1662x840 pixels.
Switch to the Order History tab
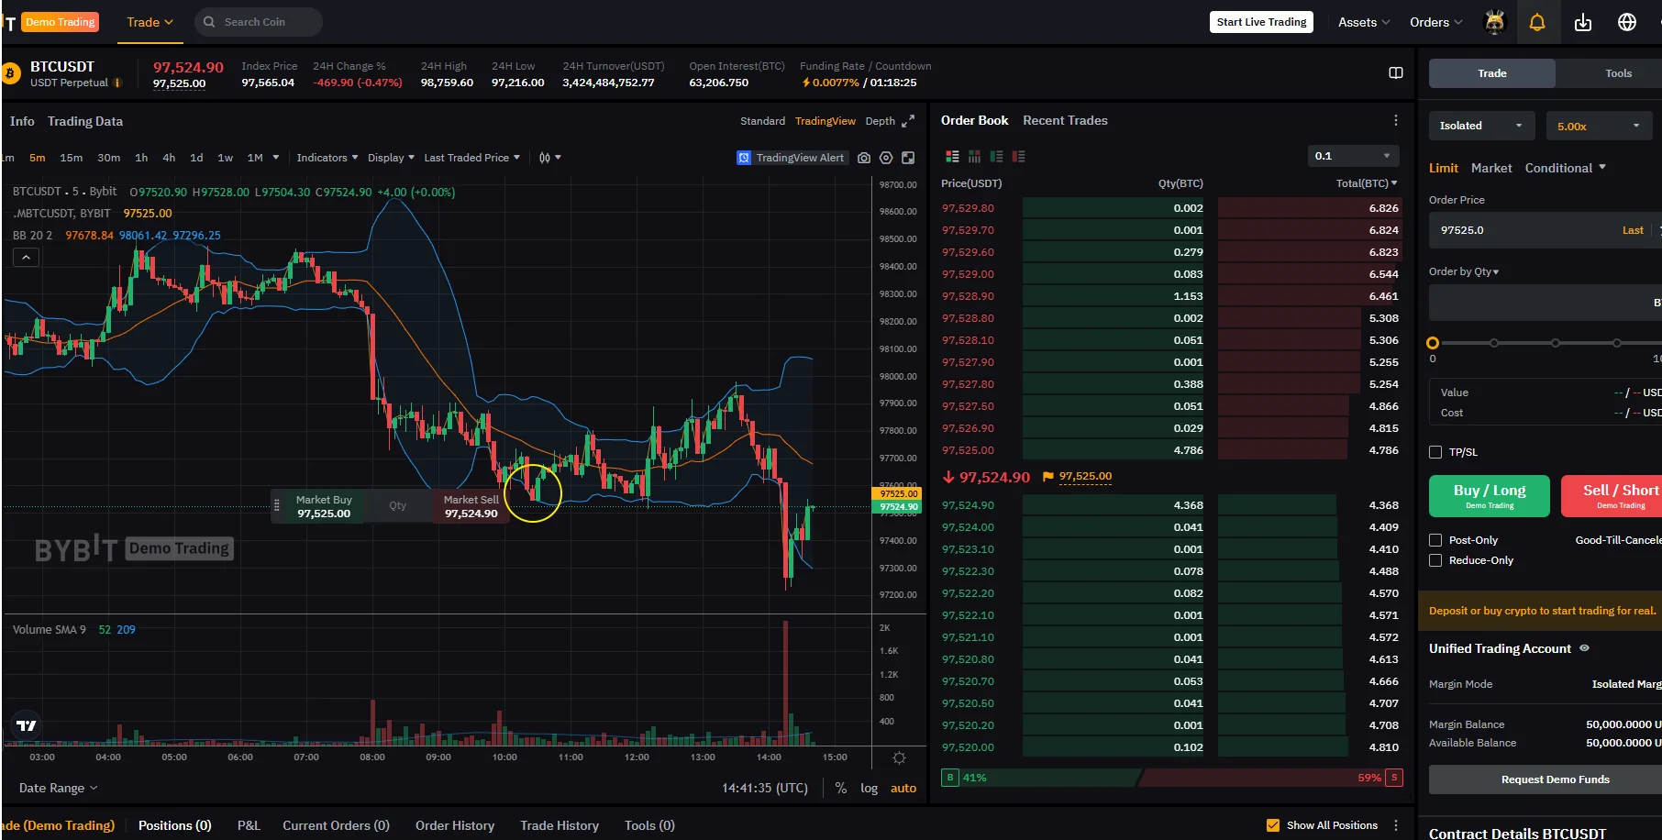(455, 825)
